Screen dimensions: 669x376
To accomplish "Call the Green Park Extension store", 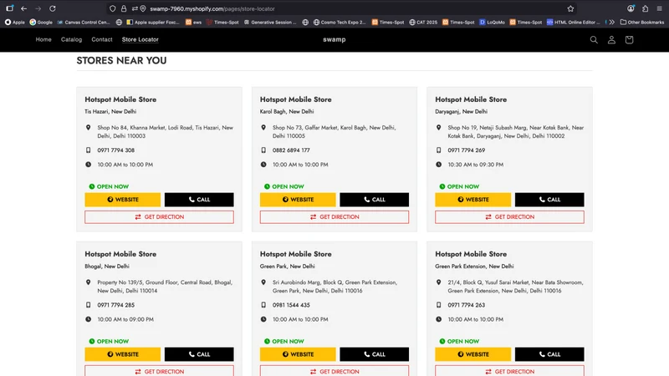I will 549,354.
